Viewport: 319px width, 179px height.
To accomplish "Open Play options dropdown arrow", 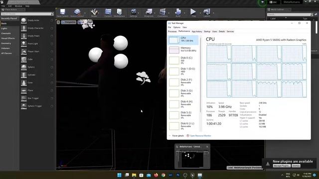I will pyautogui.click(x=200, y=13).
